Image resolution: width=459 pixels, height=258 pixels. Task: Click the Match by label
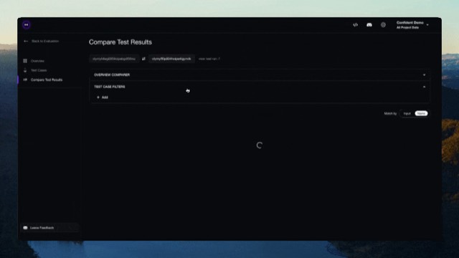390,113
